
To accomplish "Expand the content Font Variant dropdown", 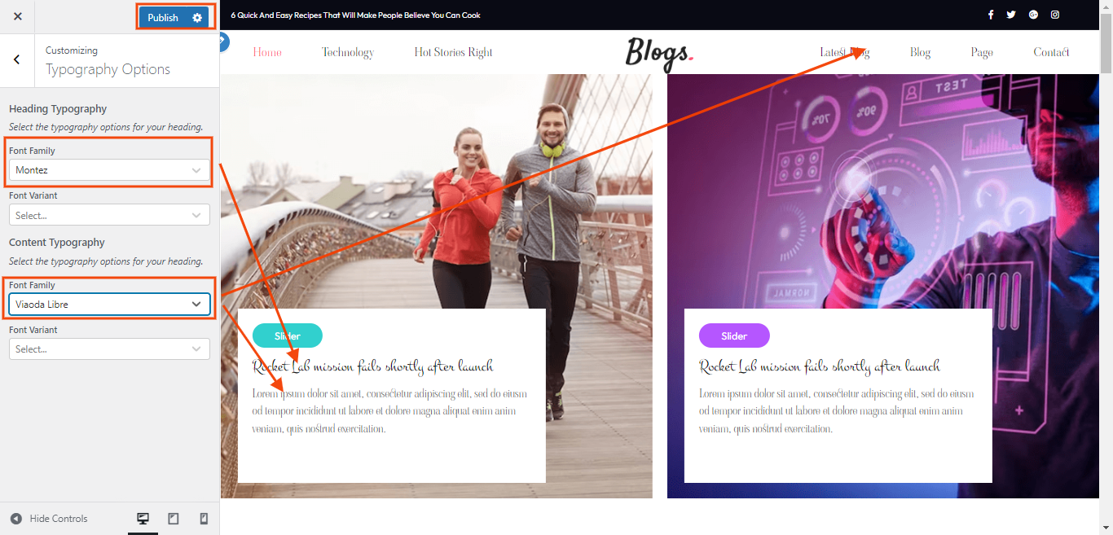I will click(109, 349).
